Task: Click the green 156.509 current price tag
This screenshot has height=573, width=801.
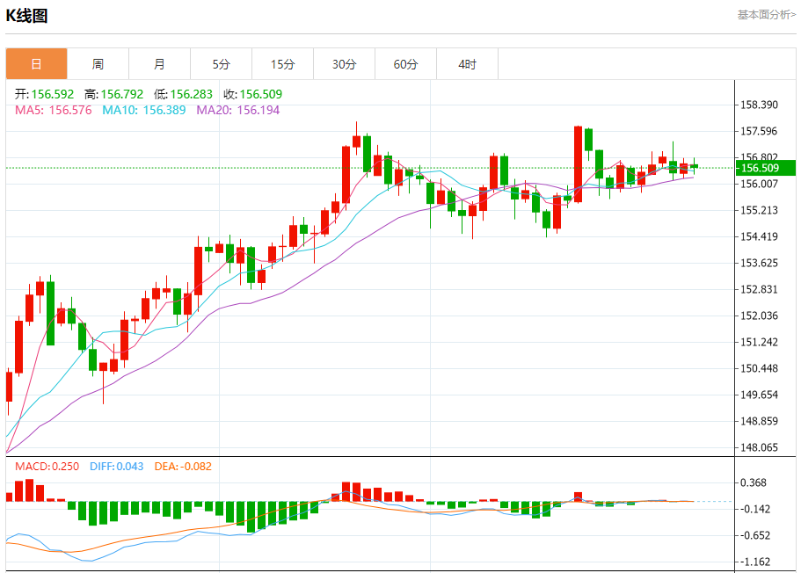Action: (x=765, y=168)
